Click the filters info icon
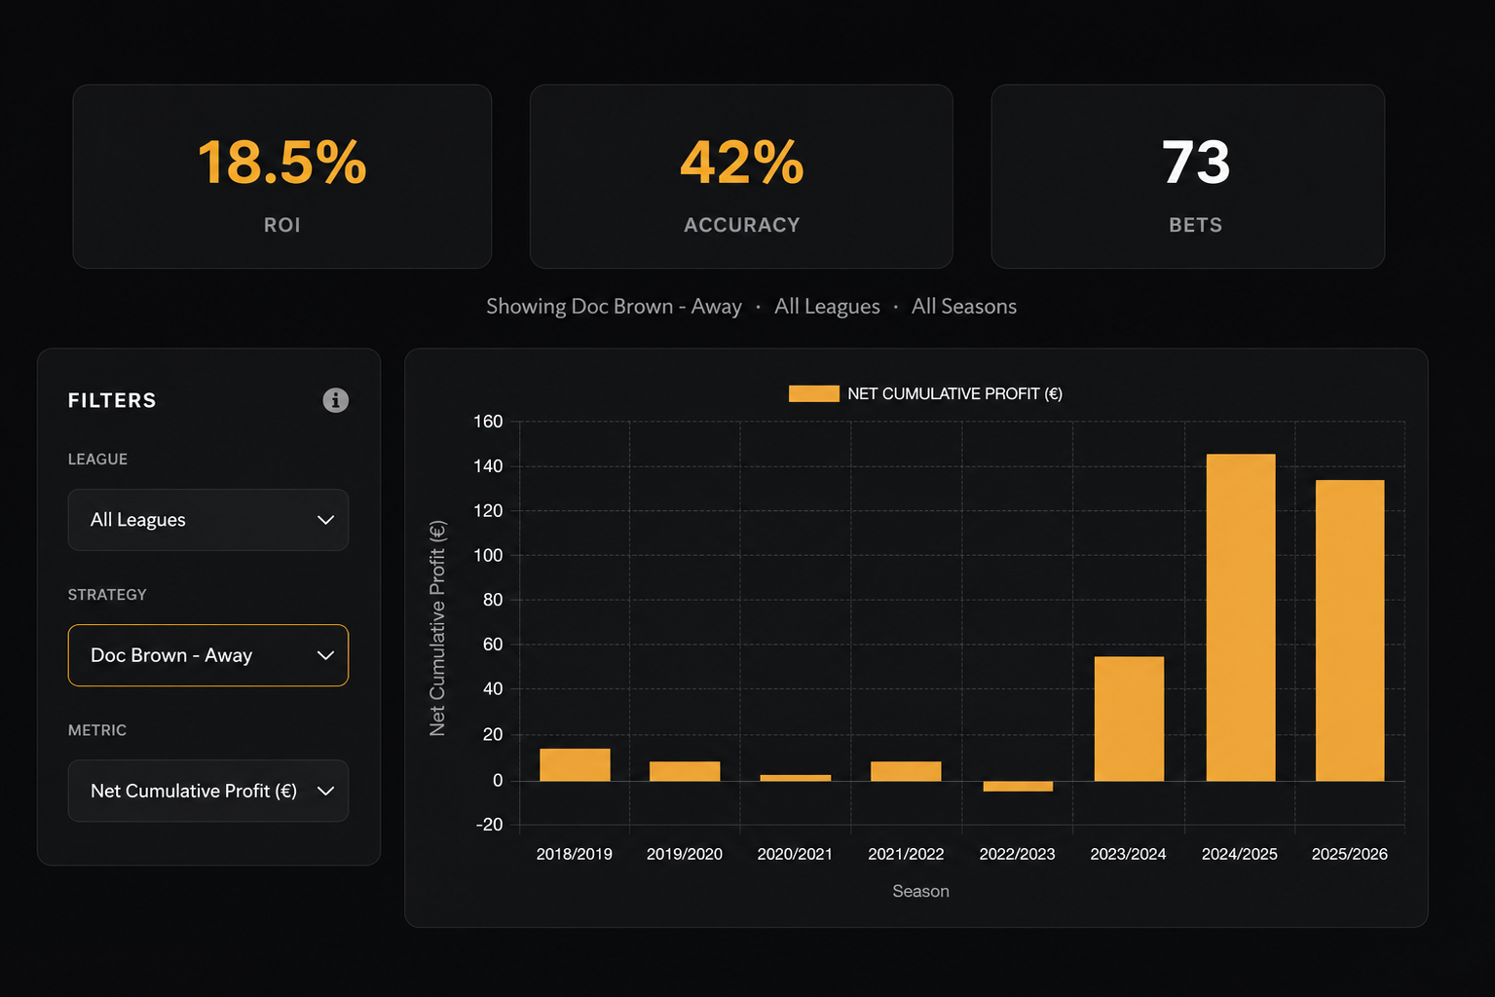 pos(335,400)
